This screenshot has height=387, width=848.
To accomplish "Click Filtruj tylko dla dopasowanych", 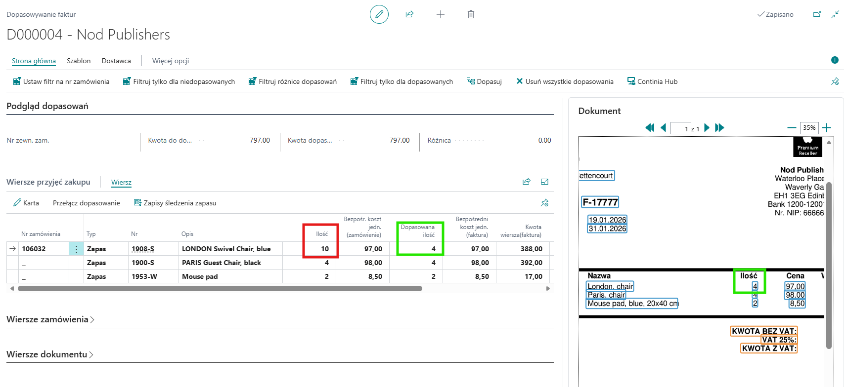I will [x=402, y=81].
